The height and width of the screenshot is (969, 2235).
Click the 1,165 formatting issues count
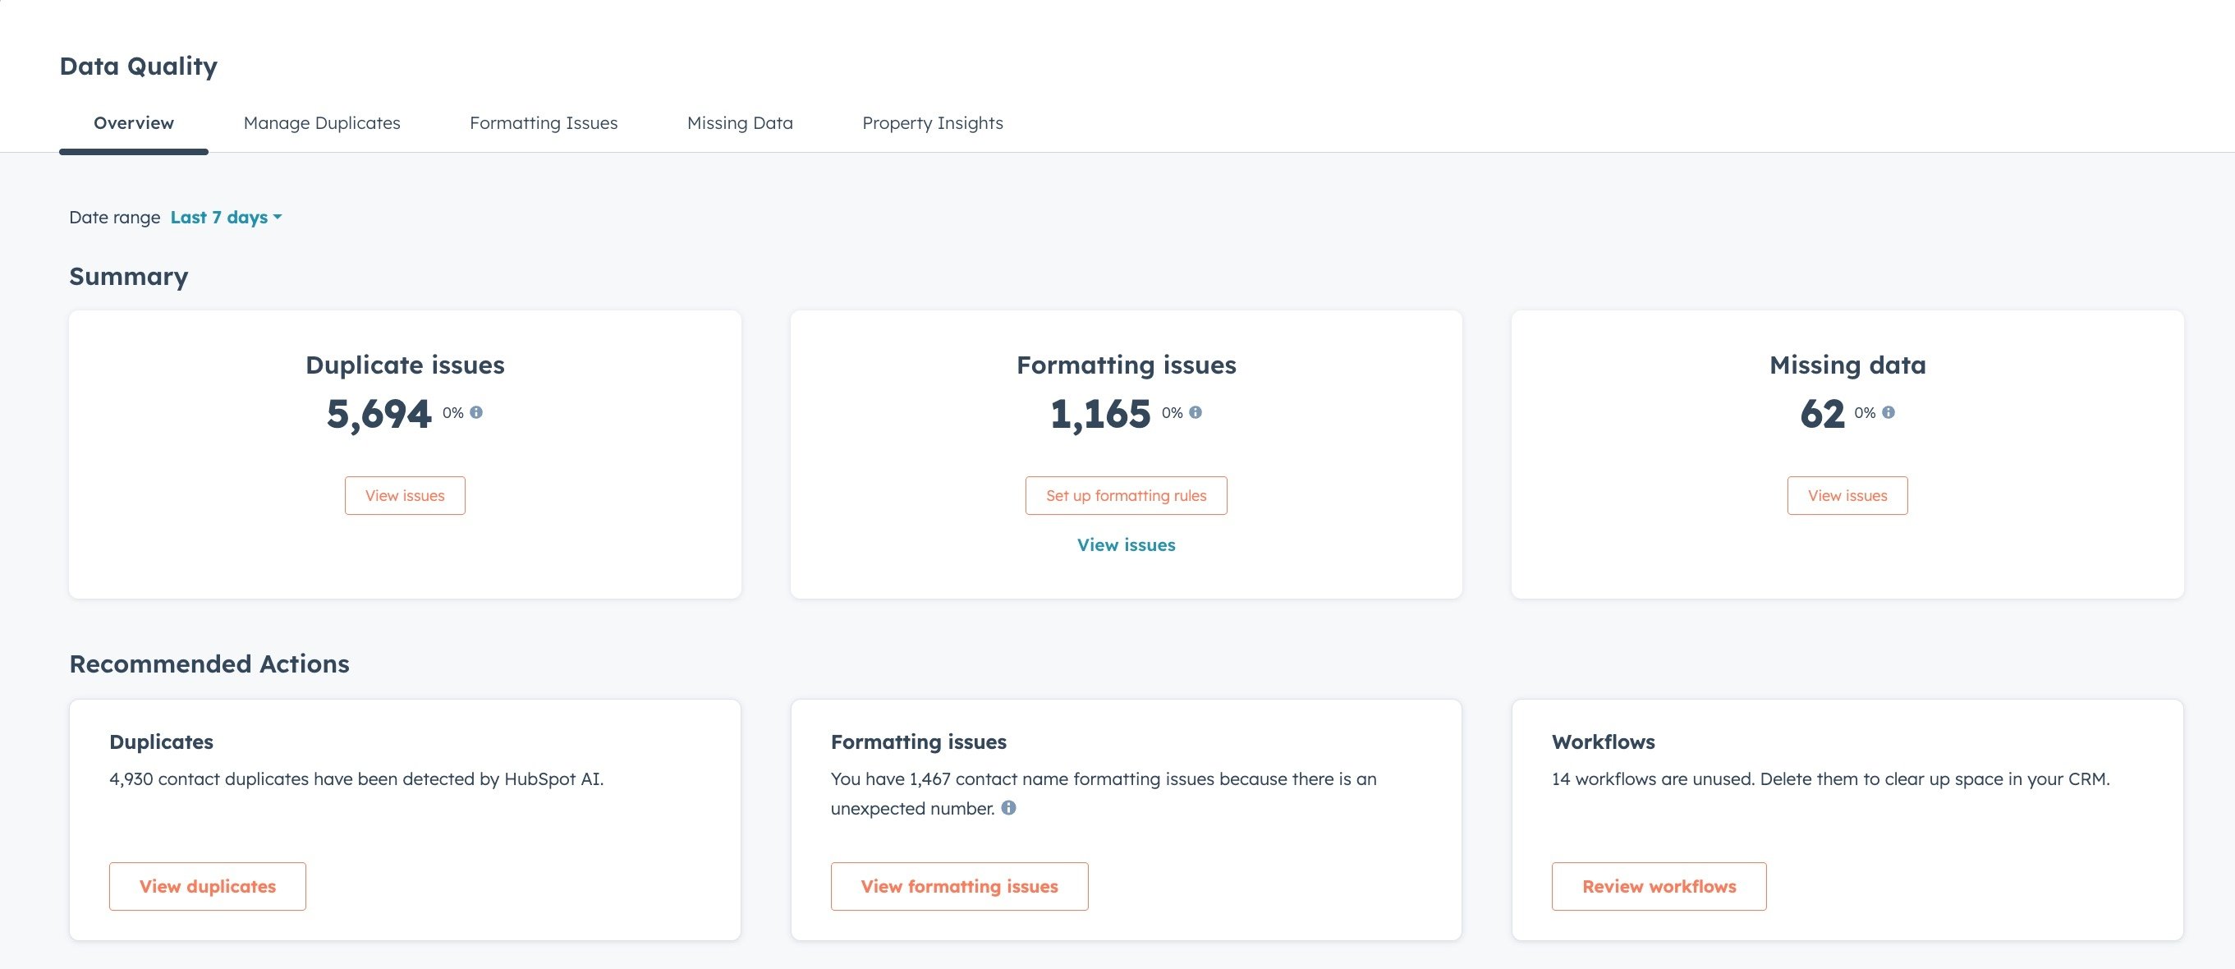pos(1099,414)
